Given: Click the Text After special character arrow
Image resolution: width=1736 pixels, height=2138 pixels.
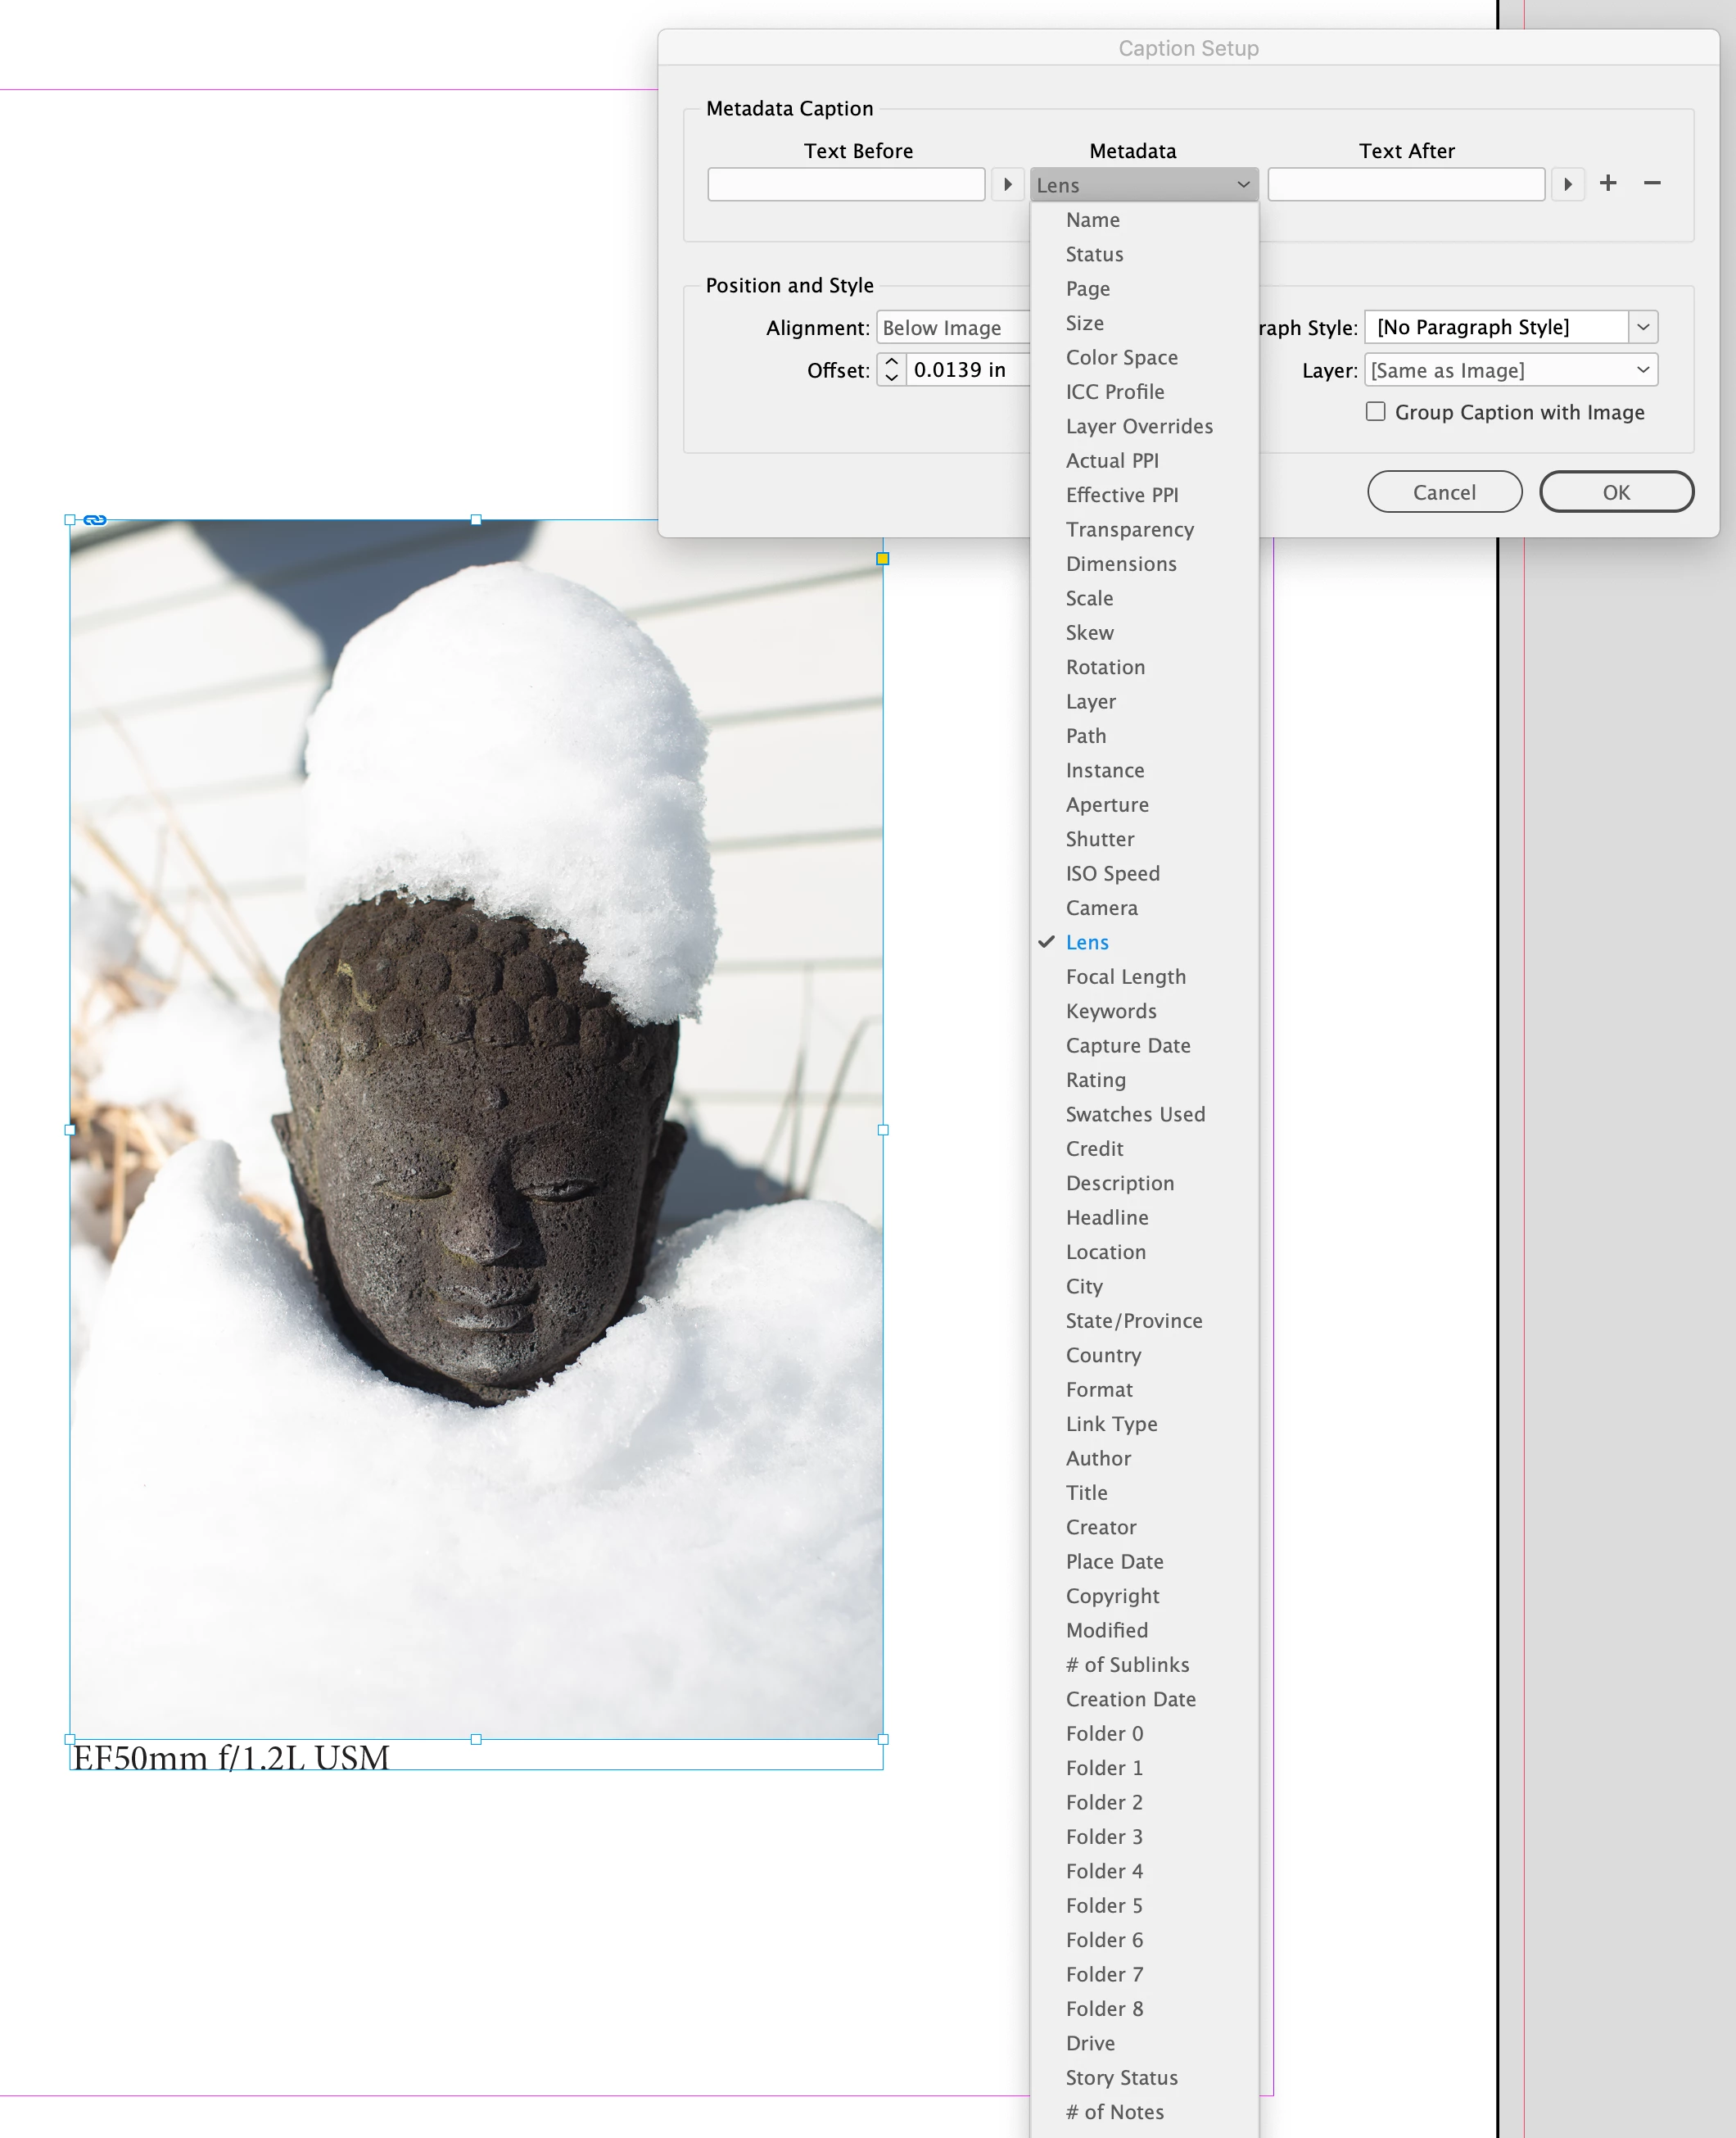Looking at the screenshot, I should click(x=1567, y=184).
